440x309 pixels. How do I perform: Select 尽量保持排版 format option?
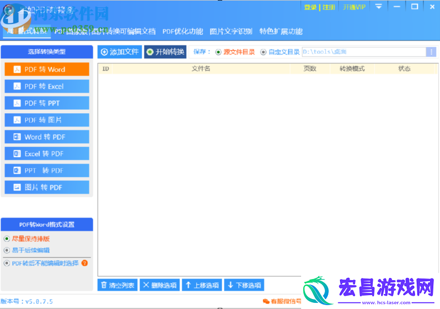(27, 239)
